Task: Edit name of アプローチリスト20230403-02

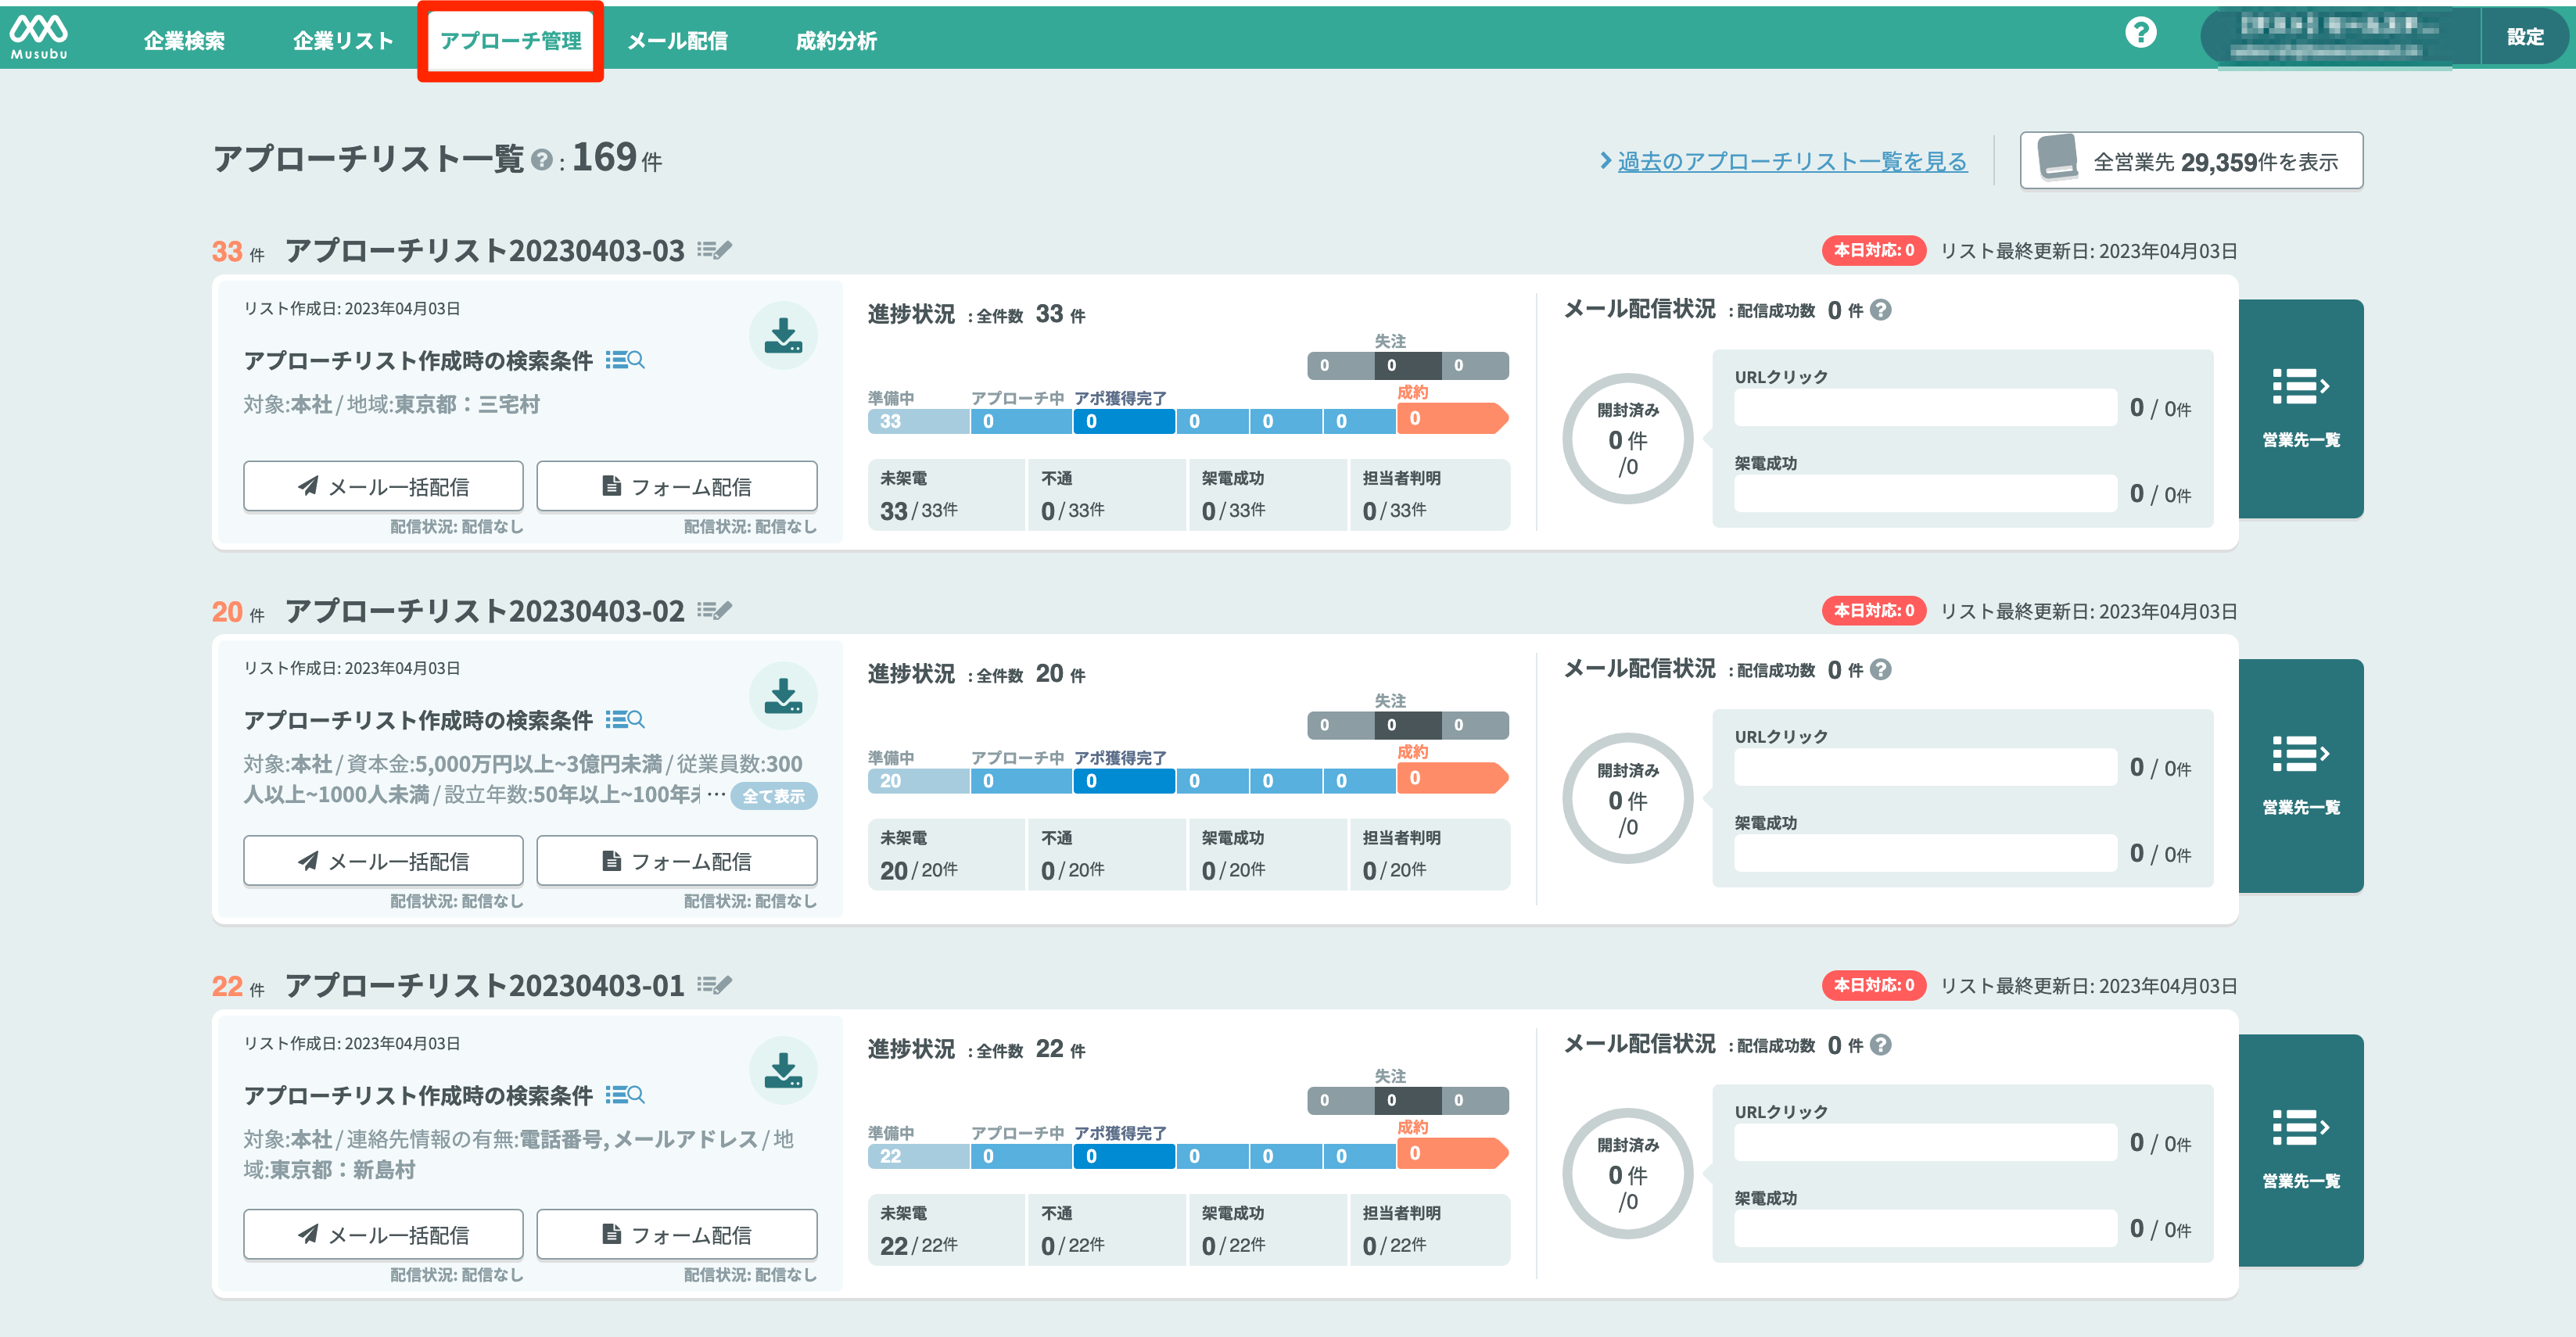Action: pos(714,610)
